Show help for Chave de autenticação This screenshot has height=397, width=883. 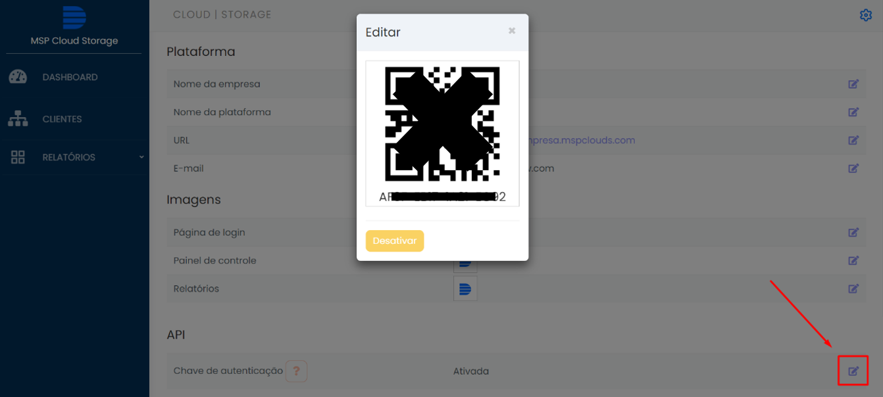coord(296,371)
